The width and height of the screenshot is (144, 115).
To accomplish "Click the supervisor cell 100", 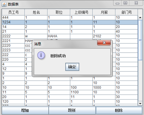I will pos(81,88).
